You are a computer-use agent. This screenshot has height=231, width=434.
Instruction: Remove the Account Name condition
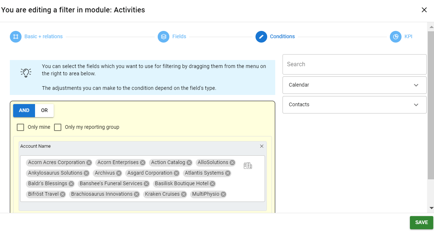[261, 146]
